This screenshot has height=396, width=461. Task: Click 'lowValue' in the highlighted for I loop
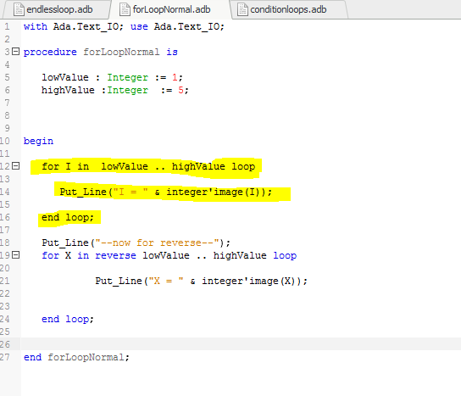pos(125,166)
